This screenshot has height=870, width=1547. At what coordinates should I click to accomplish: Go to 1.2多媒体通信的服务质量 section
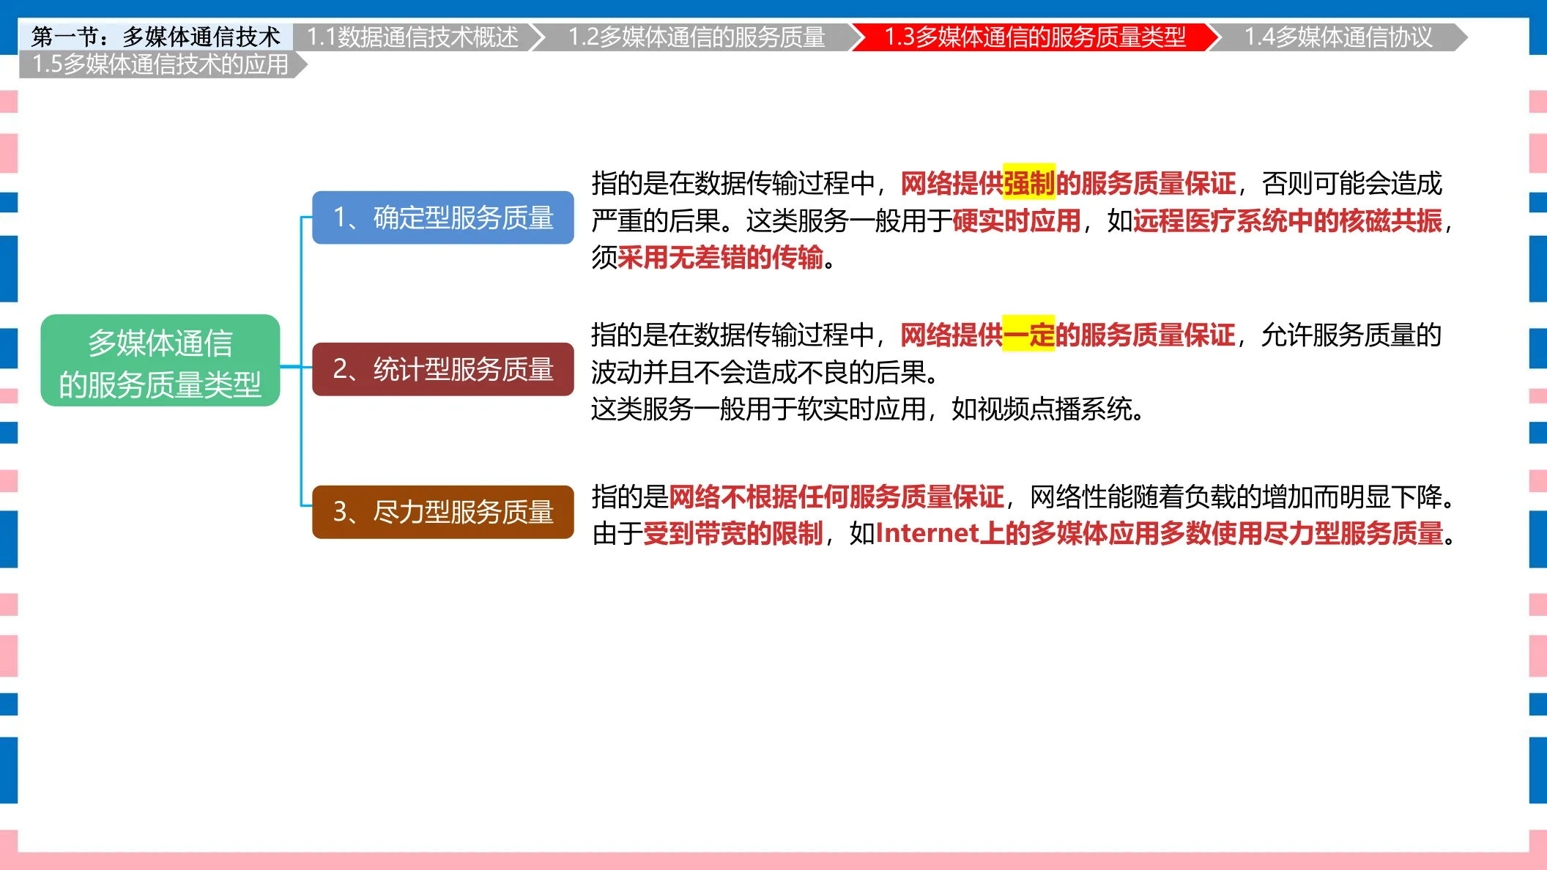coord(697,37)
